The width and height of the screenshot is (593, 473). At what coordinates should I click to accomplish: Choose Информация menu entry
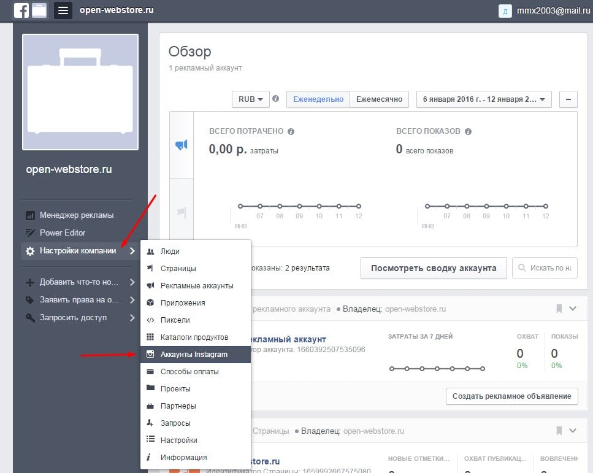(196, 458)
